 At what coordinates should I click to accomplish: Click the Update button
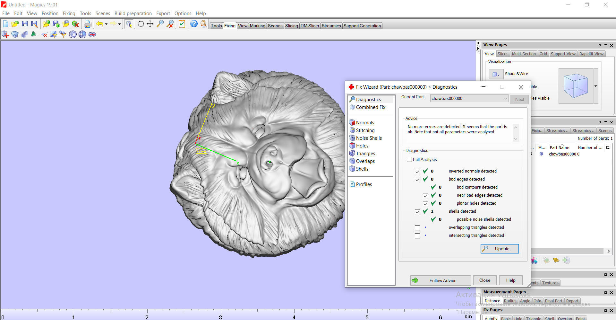click(500, 249)
